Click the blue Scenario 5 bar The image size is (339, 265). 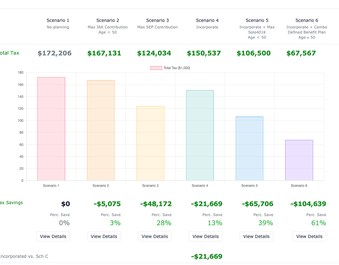249,148
